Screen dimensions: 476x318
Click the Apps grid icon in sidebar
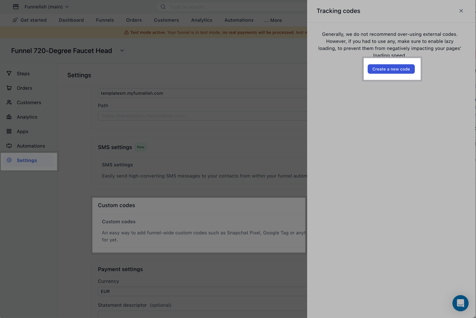(x=9, y=131)
